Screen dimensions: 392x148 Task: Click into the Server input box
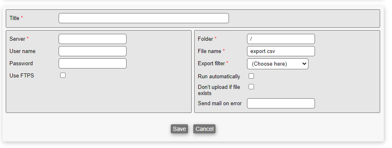pos(93,39)
